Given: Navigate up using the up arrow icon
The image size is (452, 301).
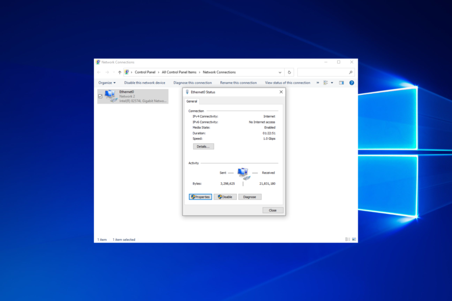Looking at the screenshot, I should click(x=118, y=72).
